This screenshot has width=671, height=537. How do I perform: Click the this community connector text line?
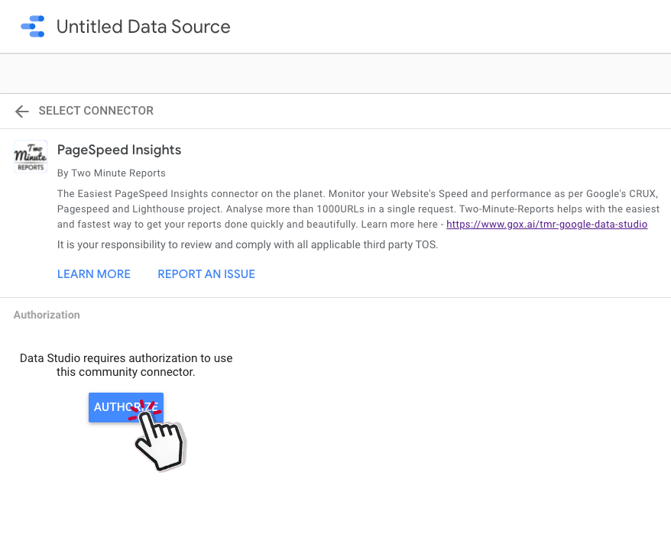pyautogui.click(x=126, y=372)
